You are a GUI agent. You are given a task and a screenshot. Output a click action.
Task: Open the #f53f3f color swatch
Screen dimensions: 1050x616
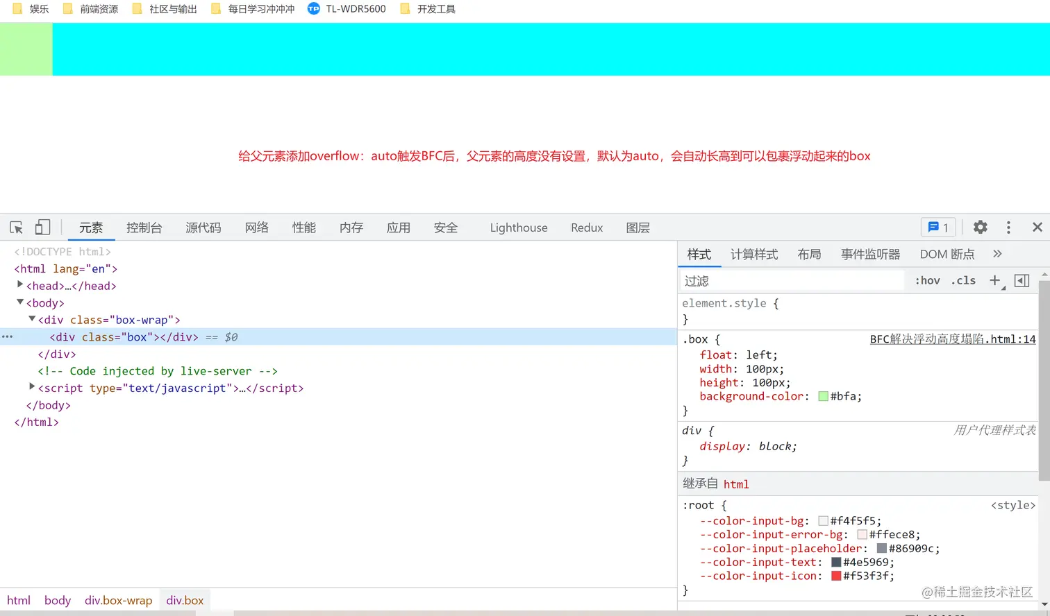click(836, 576)
